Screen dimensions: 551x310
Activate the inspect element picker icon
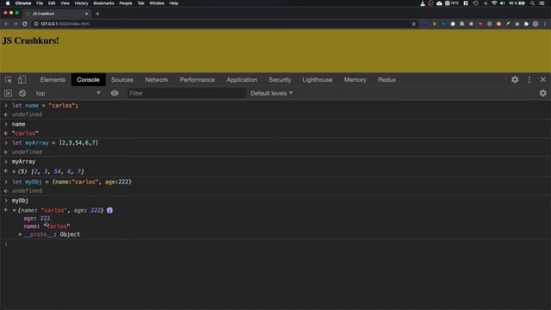pos(8,80)
